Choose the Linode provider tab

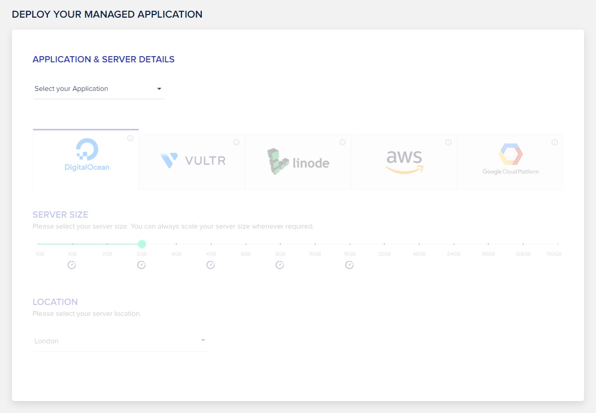tap(298, 162)
